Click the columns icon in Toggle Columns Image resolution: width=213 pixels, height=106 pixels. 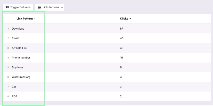click(x=7, y=7)
